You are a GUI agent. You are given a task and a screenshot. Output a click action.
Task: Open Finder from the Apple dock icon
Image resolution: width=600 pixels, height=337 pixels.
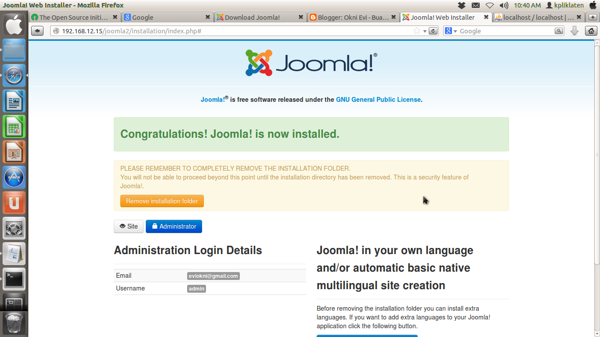14,25
